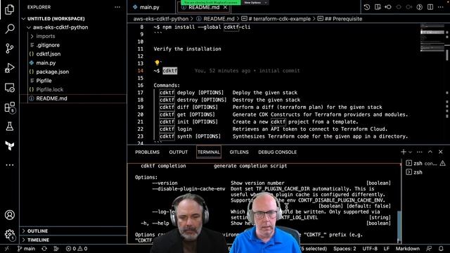Image resolution: width=450 pixels, height=253 pixels.
Task: Change indentation via Spaces: 2
Action: (x=345, y=249)
